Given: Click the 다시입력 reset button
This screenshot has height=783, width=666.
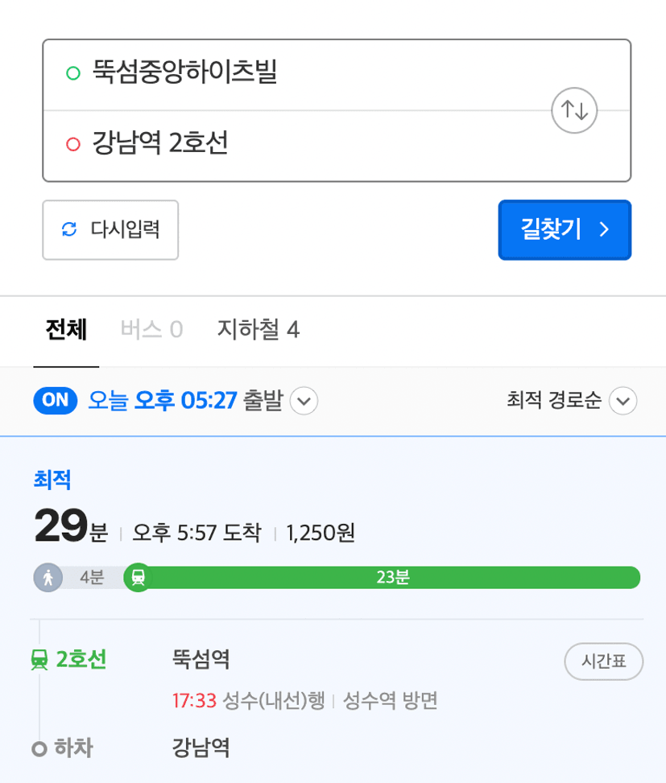Looking at the screenshot, I should [110, 229].
